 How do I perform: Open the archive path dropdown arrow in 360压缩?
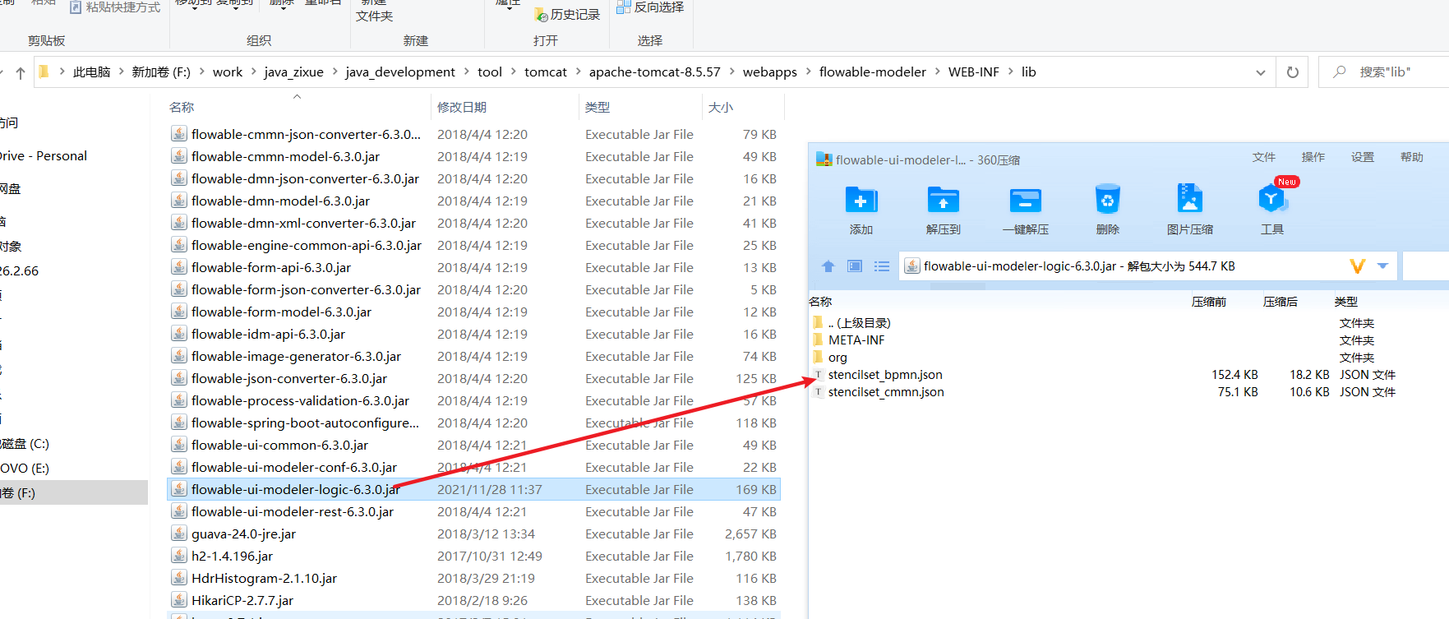tap(1382, 266)
